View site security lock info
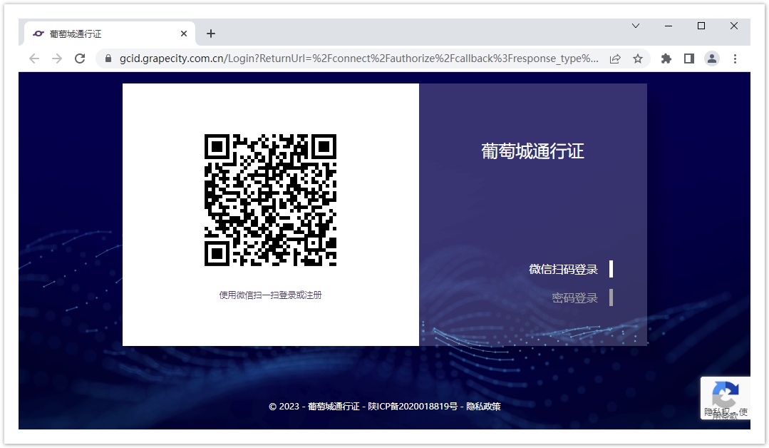The width and height of the screenshot is (769, 448). point(108,59)
